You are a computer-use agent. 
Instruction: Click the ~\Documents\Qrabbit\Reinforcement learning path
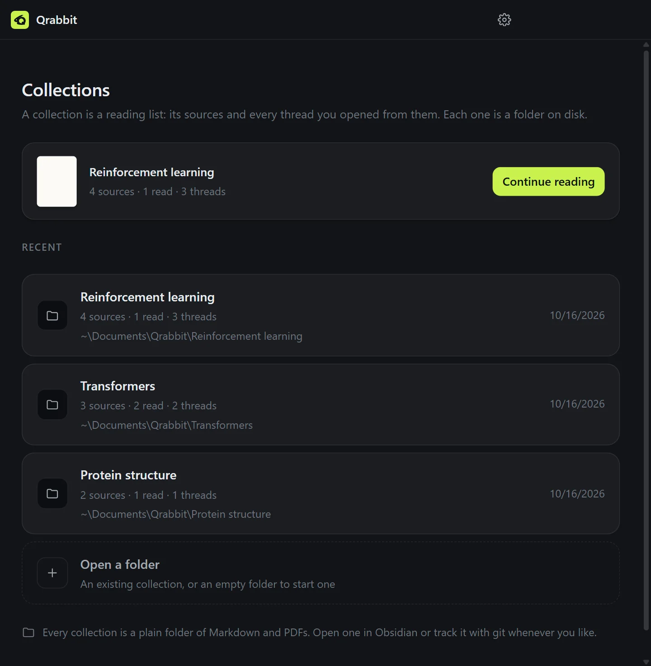[x=191, y=336]
